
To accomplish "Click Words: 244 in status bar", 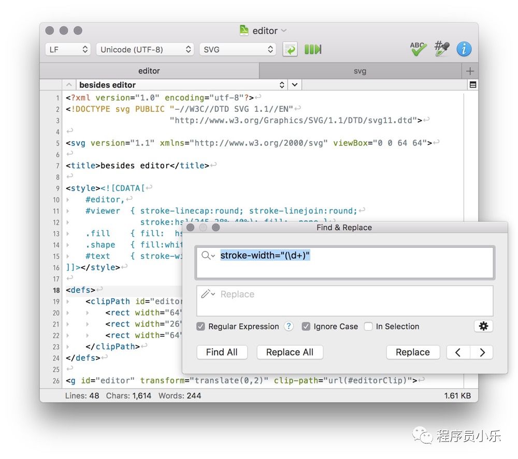I will click(x=180, y=396).
